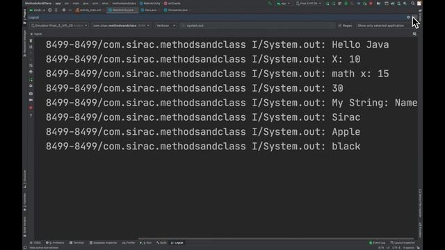Open the Resource Manager side tab

[25, 44]
